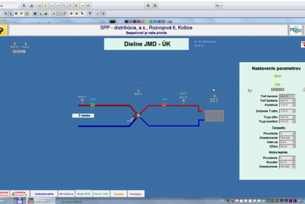This screenshot has height=204, width=305.
Task: Open the Predajňa tab
Action: [x=136, y=194]
